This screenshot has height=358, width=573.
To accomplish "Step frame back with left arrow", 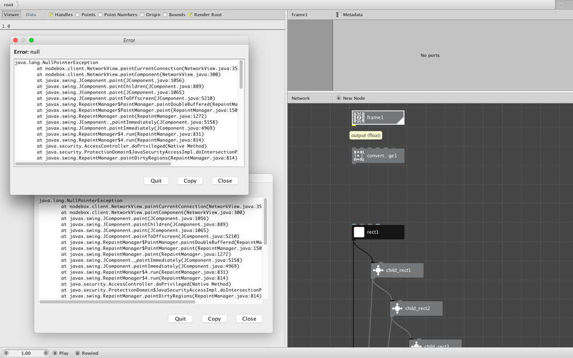I will [x=6, y=353].
